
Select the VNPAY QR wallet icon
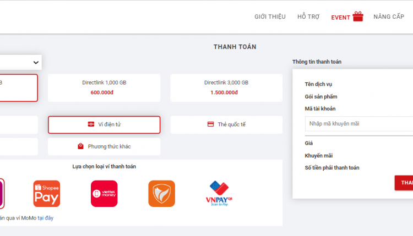click(219, 194)
